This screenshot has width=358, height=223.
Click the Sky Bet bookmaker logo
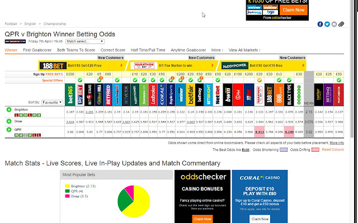[80, 95]
